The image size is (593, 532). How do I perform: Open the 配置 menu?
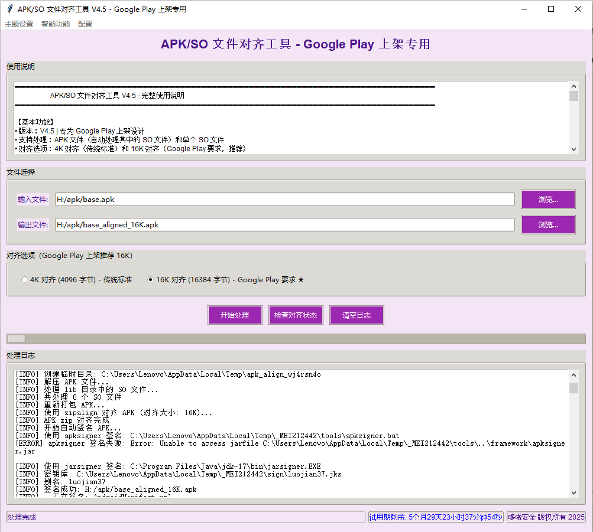pyautogui.click(x=85, y=24)
